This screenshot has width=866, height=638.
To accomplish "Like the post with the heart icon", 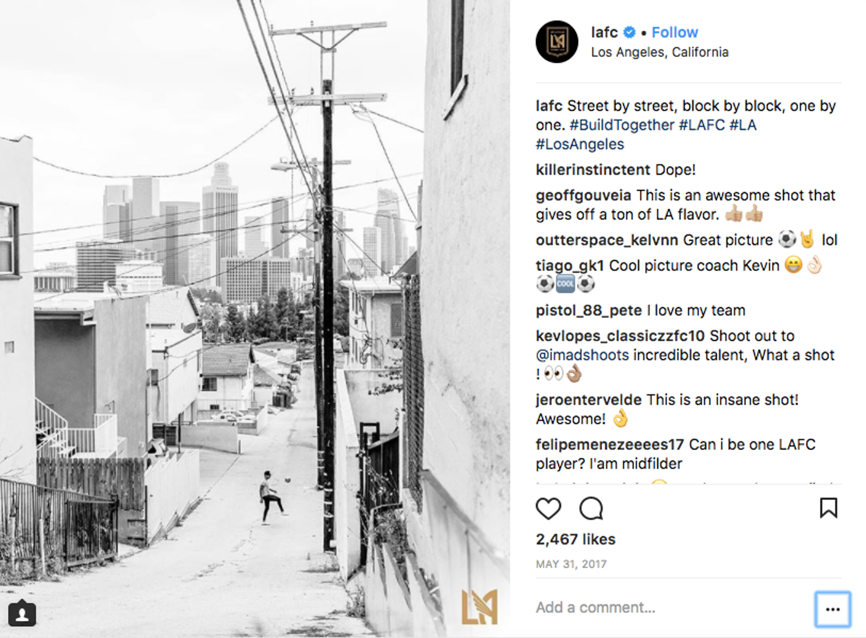I will (548, 509).
